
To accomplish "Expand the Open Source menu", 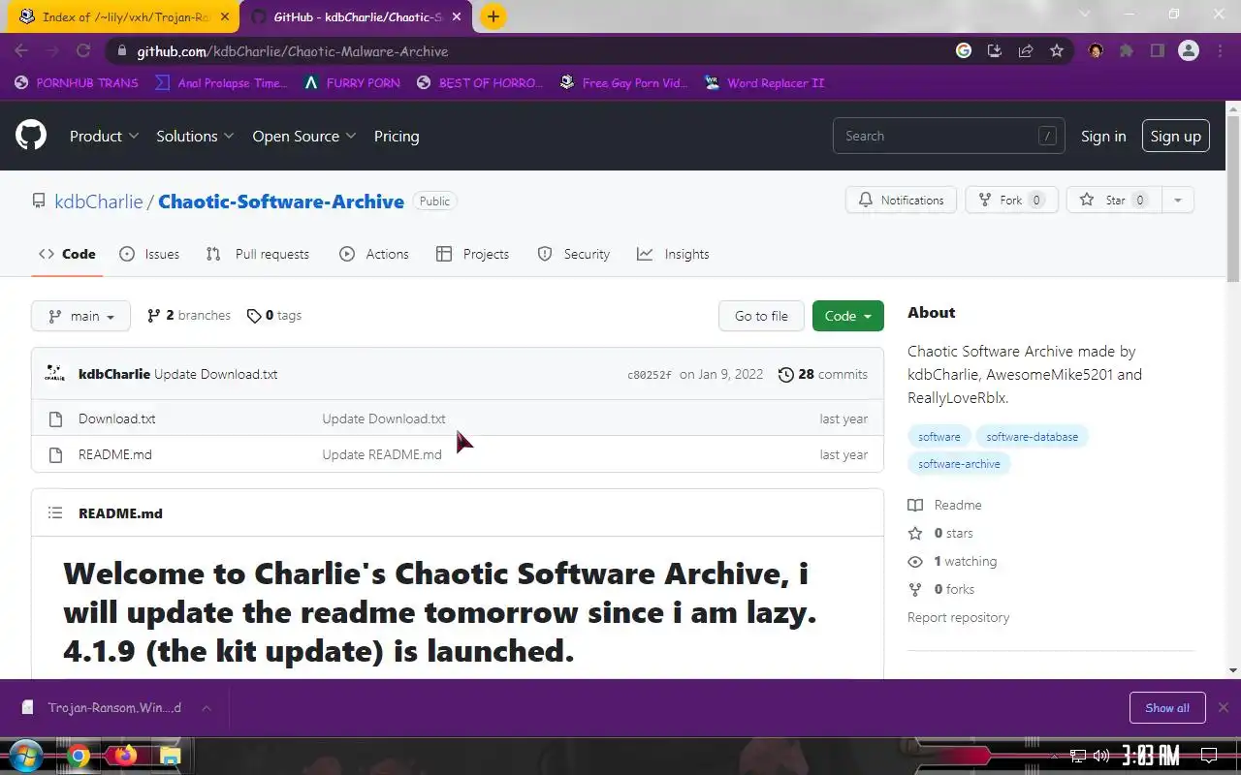I will pyautogui.click(x=304, y=137).
